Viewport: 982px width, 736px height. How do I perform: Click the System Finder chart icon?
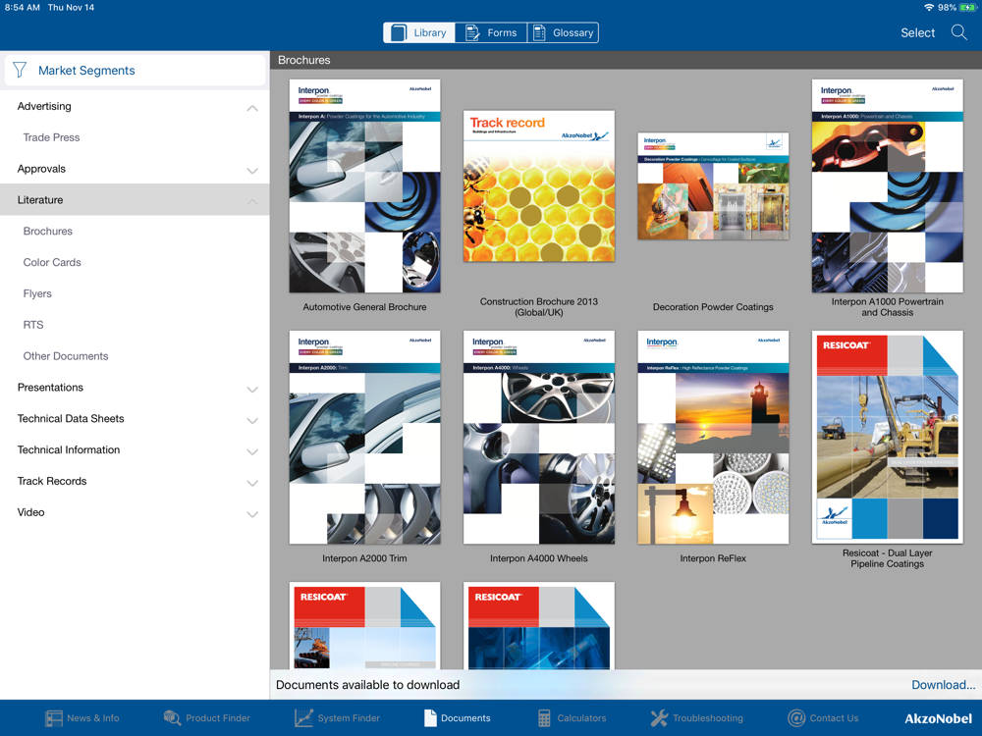click(x=303, y=718)
